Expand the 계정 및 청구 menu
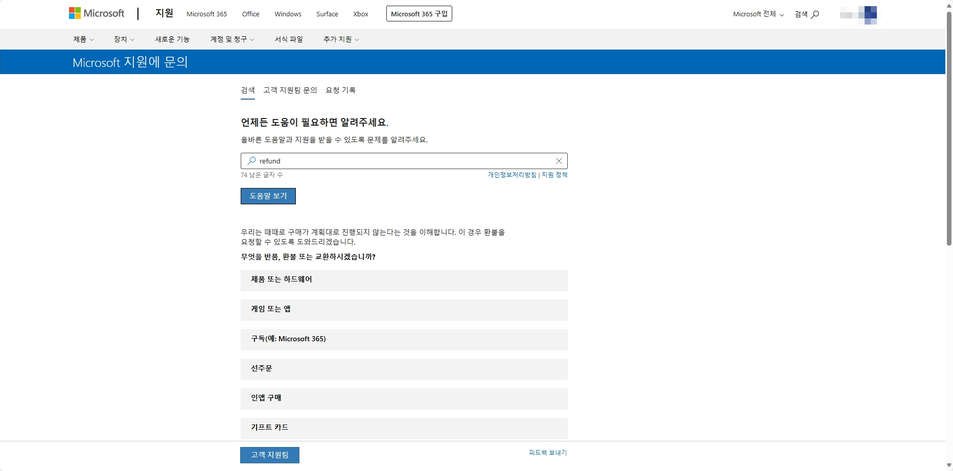Image resolution: width=953 pixels, height=471 pixels. tap(233, 39)
